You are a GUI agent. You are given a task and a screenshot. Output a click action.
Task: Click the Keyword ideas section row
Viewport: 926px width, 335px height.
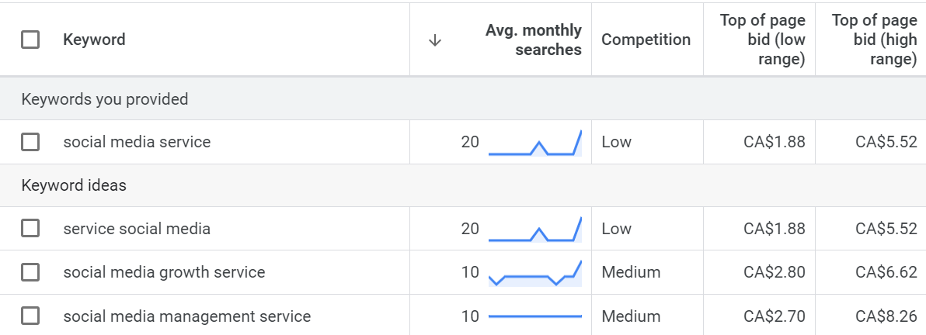(x=74, y=185)
